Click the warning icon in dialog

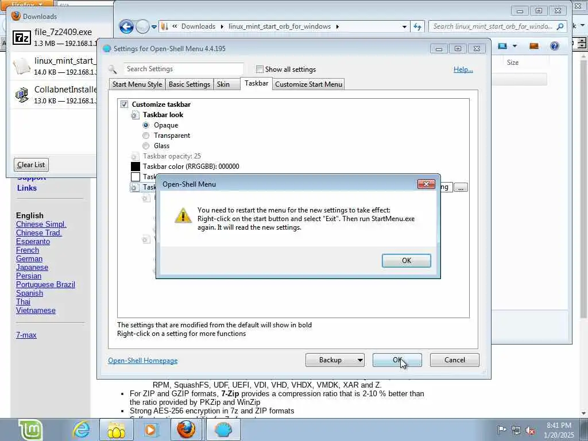point(183,215)
